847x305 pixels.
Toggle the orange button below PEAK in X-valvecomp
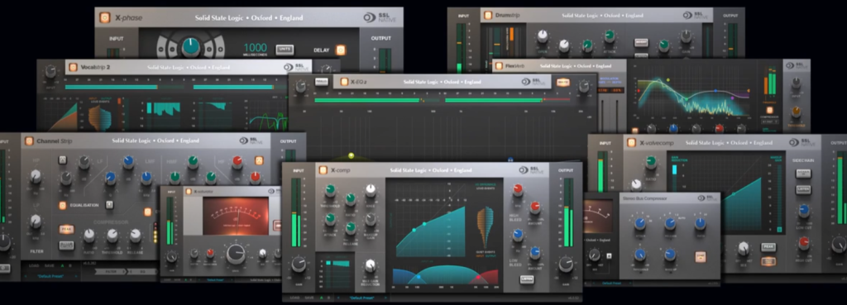[x=768, y=261]
